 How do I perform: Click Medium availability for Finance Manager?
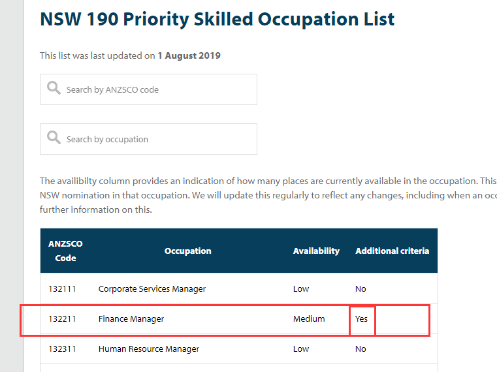(309, 319)
